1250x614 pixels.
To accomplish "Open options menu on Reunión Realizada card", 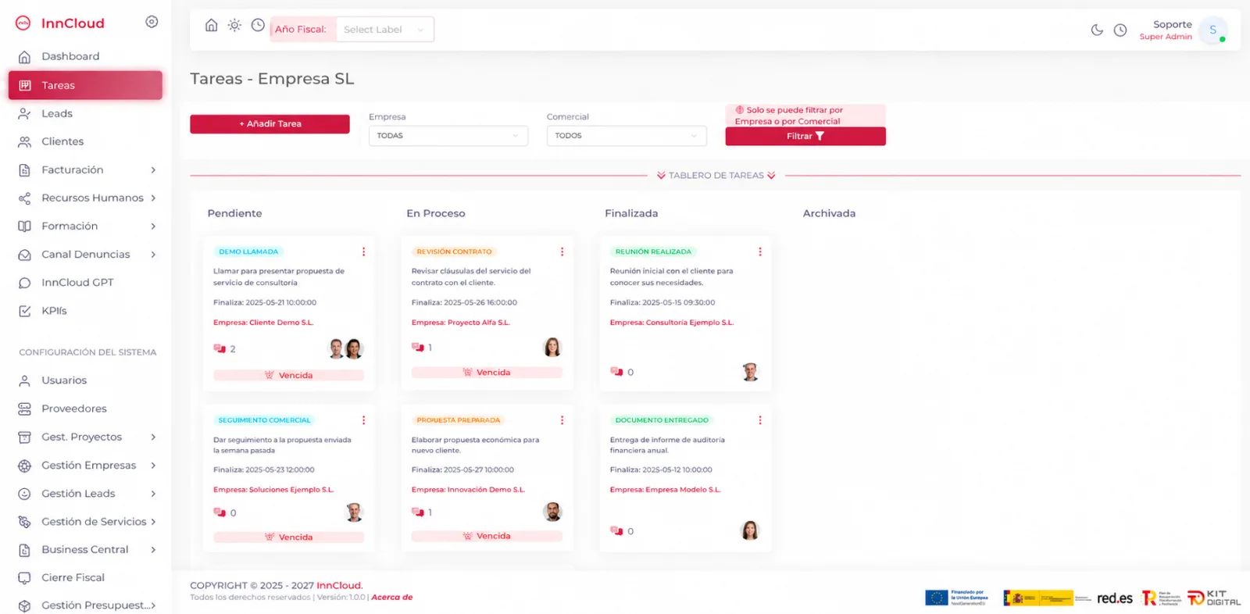I will point(759,252).
